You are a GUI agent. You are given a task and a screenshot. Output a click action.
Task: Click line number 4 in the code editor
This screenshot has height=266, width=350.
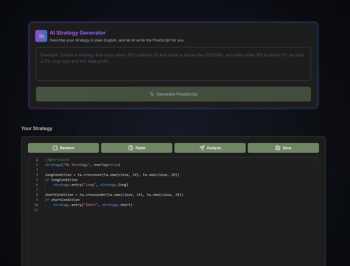click(x=36, y=175)
